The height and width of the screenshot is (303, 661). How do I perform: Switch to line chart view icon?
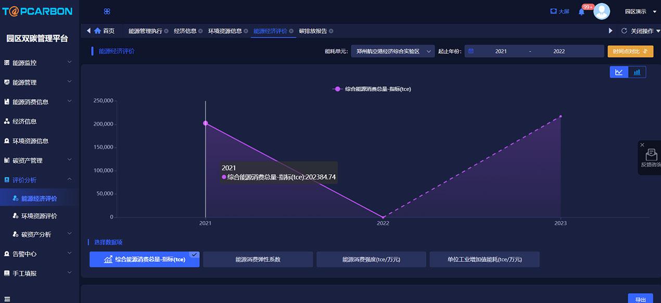point(619,72)
